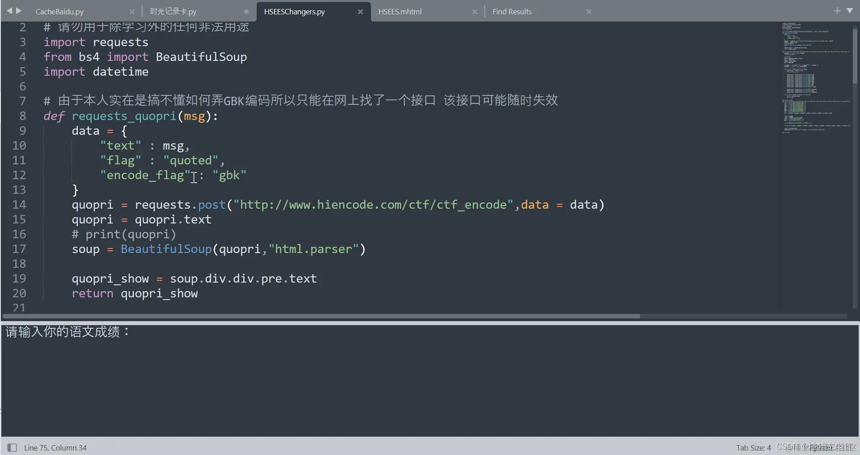Click 'requests.post' on line 14
Screen dimensions: 860x455
180,205
